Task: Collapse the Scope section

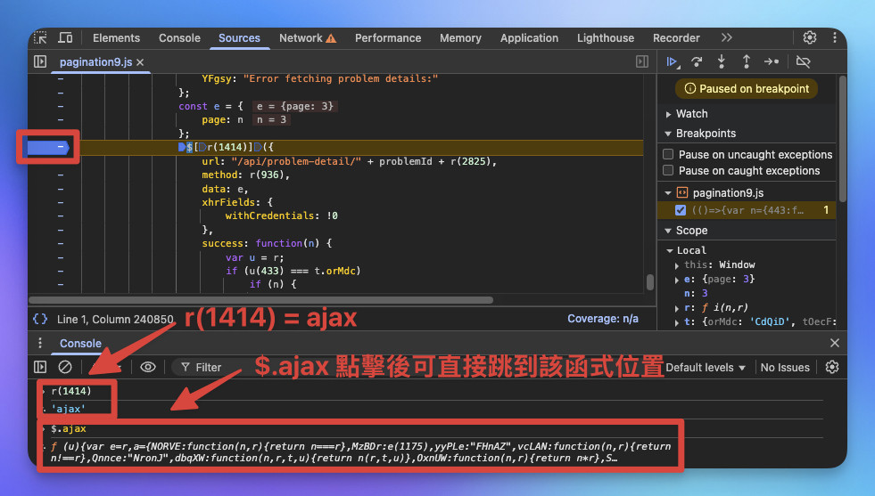Action: (x=668, y=231)
